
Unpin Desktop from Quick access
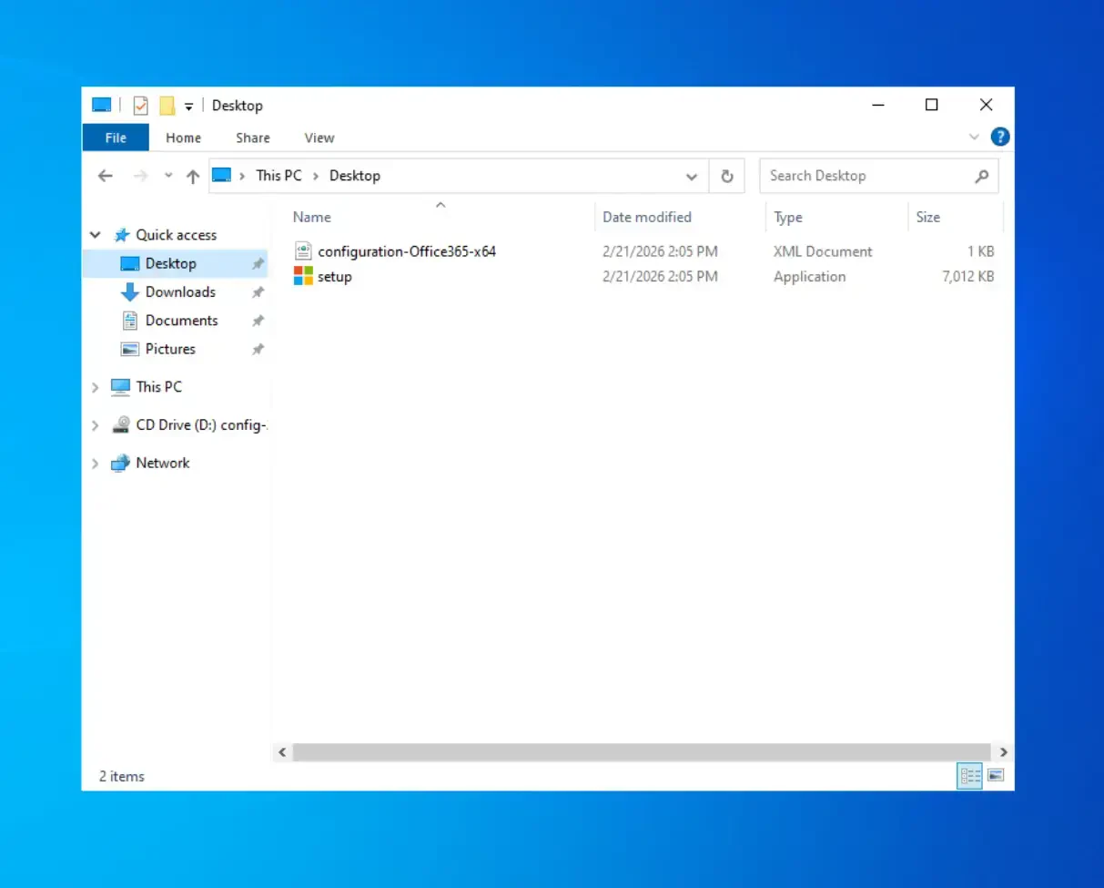coord(258,263)
